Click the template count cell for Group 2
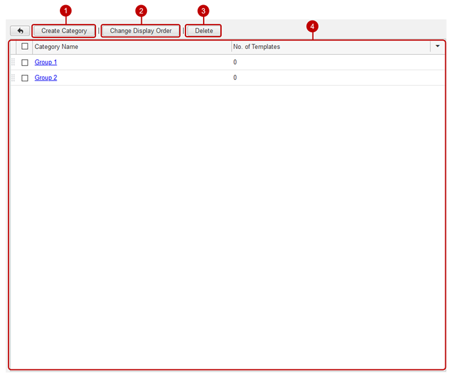This screenshot has height=377, width=451. coord(235,78)
